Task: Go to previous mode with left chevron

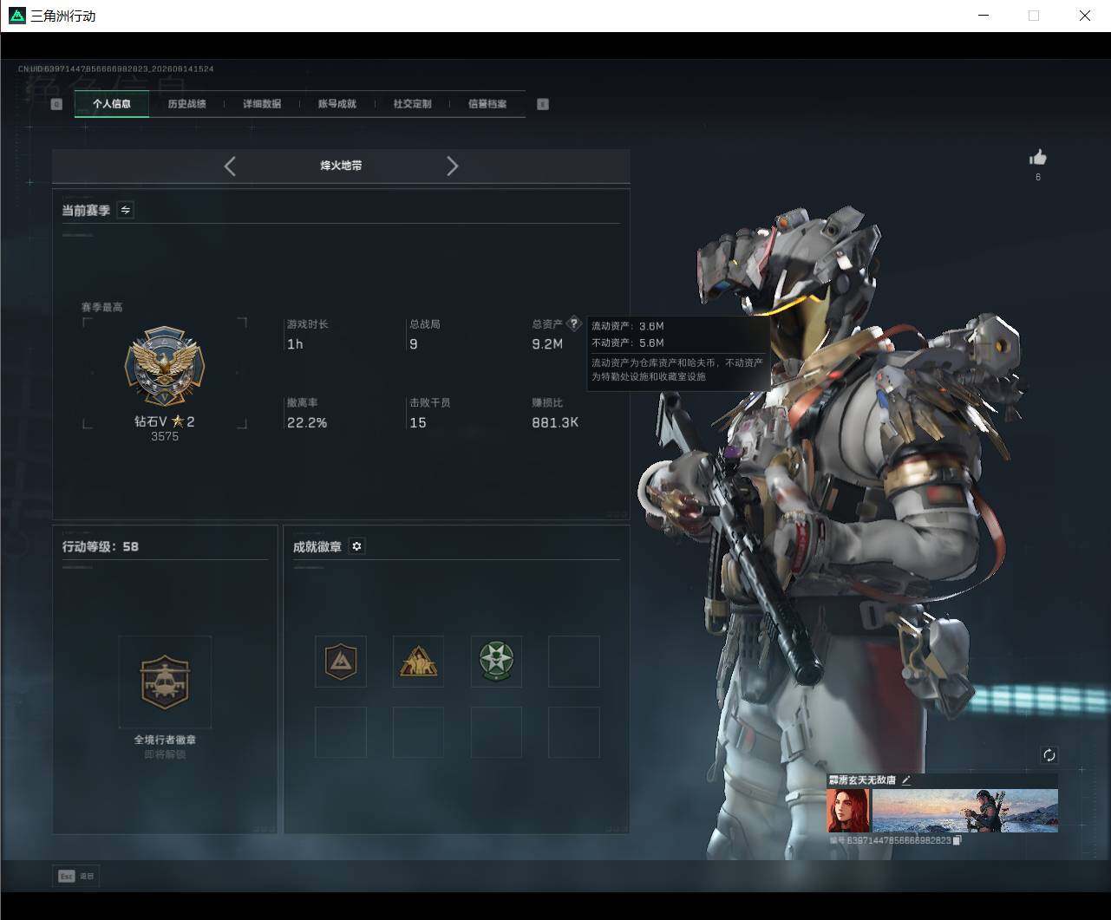Action: (x=230, y=166)
